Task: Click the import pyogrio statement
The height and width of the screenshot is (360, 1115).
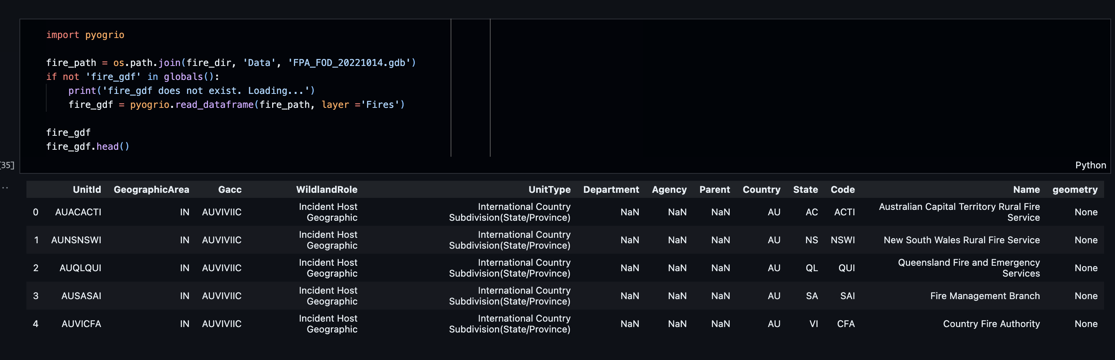Action: click(85, 35)
